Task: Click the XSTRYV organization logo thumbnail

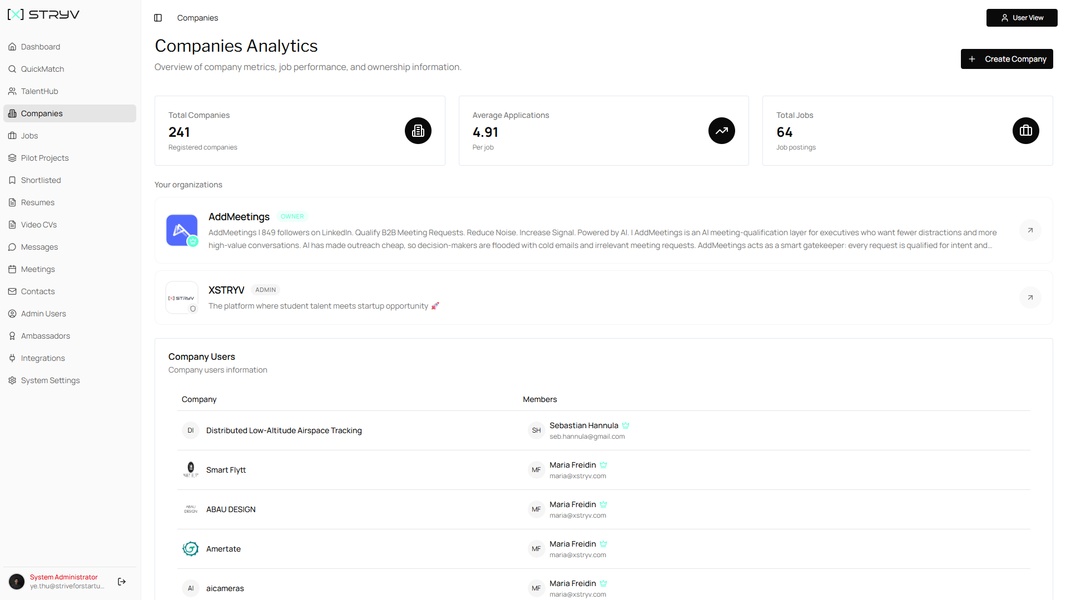Action: pos(182,297)
